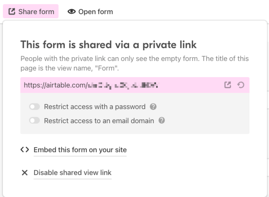Click the Restrict access with a password label

click(95, 107)
